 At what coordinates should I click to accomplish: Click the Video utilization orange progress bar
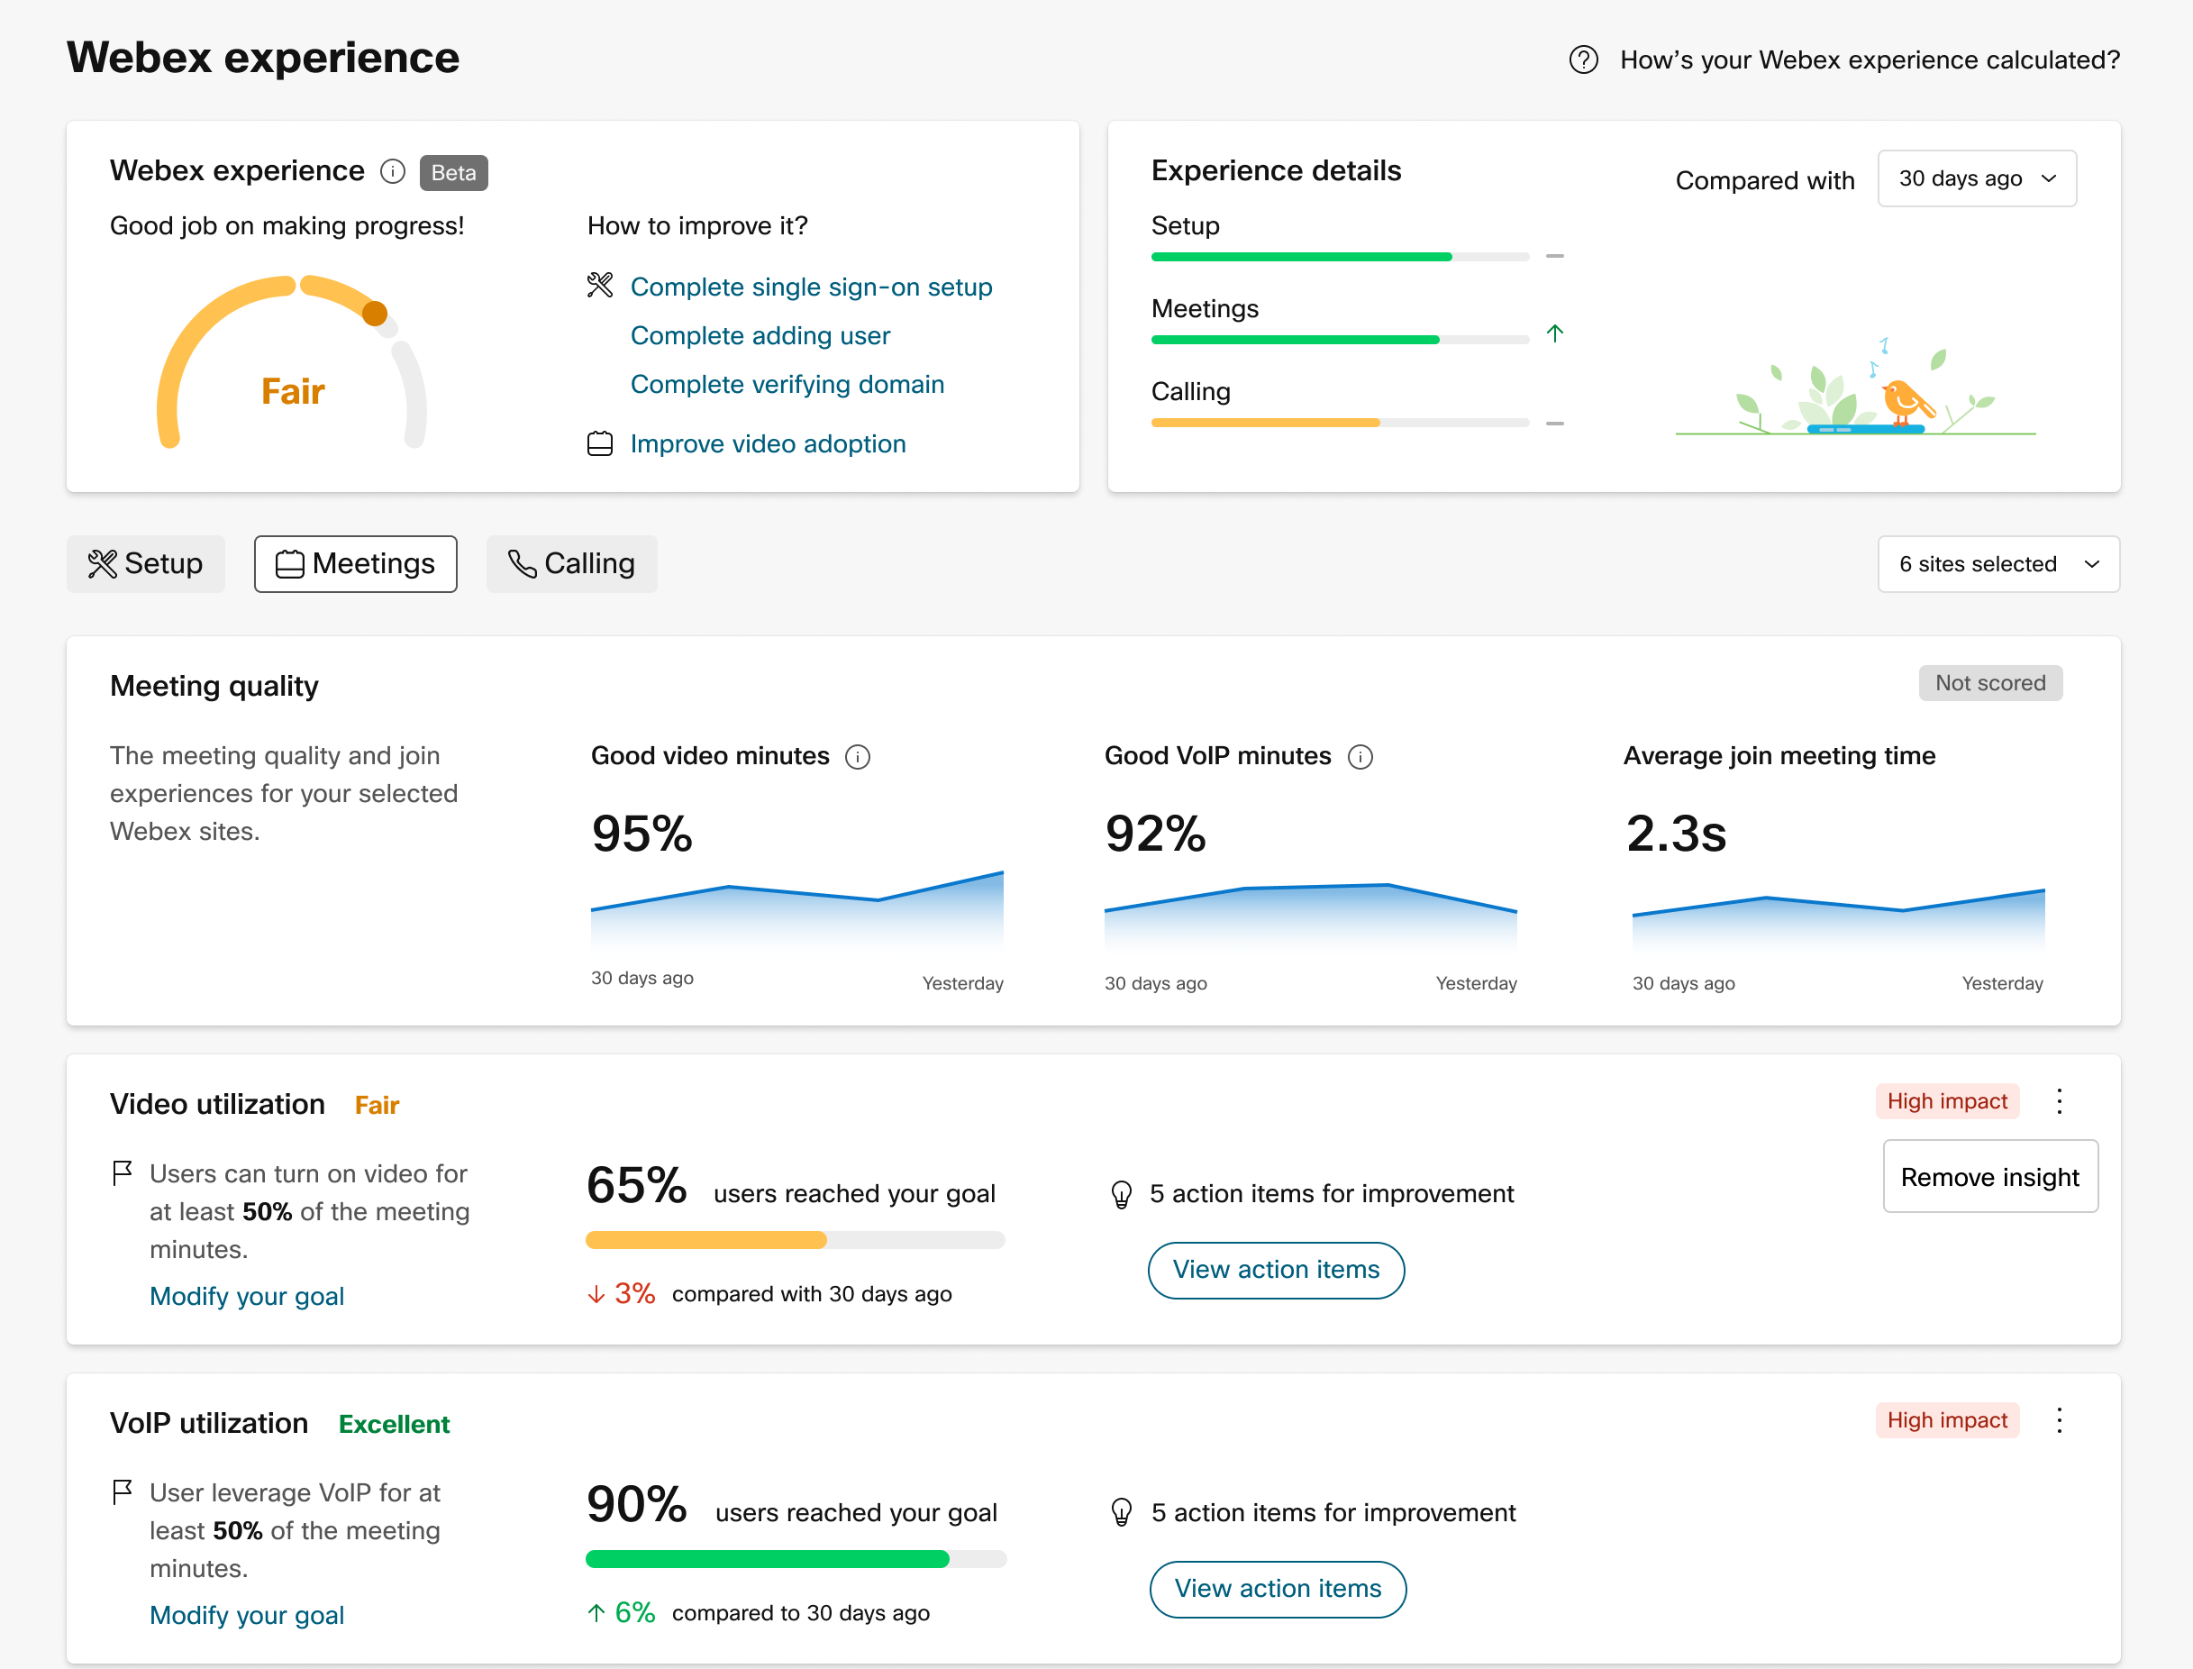707,1240
